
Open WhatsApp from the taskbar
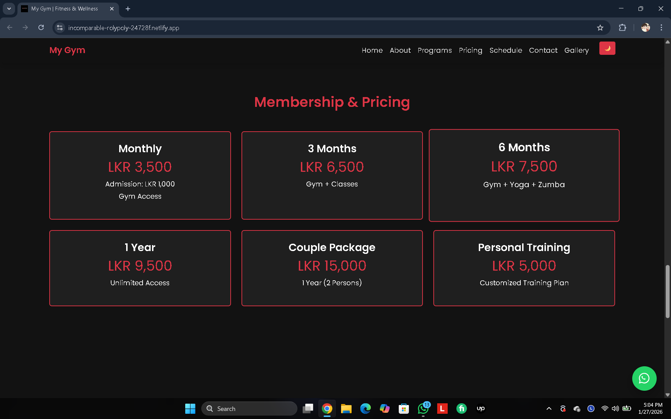423,409
